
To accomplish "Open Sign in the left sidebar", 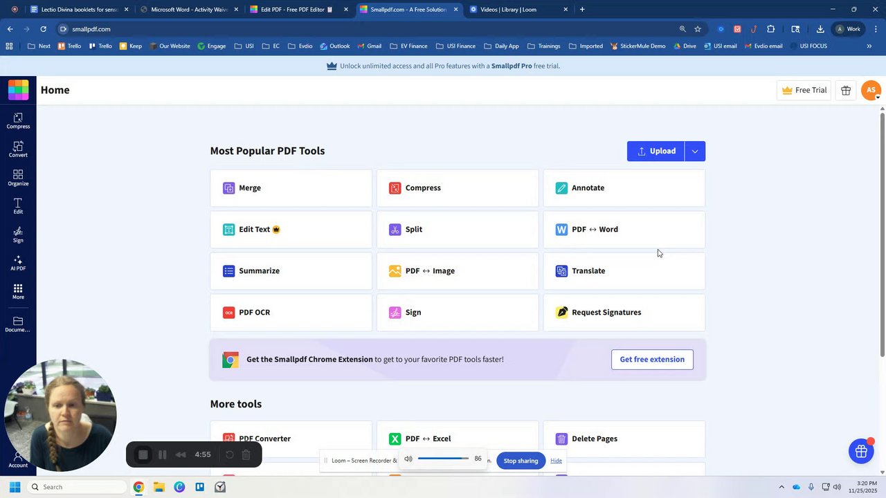I will (x=18, y=234).
